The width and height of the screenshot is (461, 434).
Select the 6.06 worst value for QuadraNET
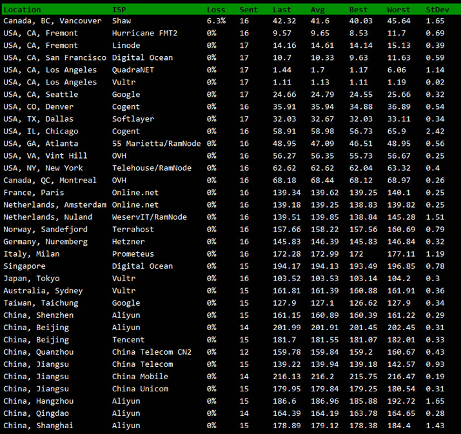point(397,70)
